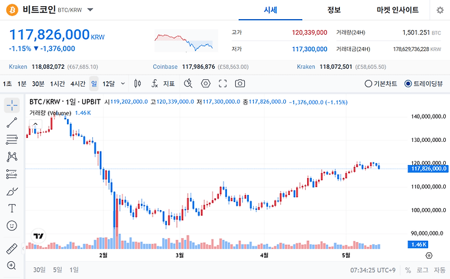Click the 07:34:25 UTC+9 timezone label

coord(373,270)
